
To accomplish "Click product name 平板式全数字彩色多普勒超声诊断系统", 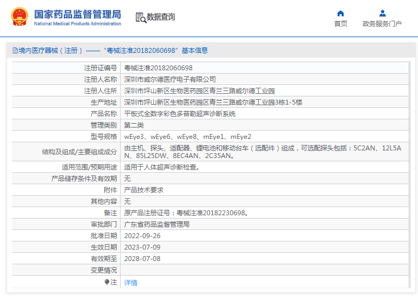I will tap(180, 114).
